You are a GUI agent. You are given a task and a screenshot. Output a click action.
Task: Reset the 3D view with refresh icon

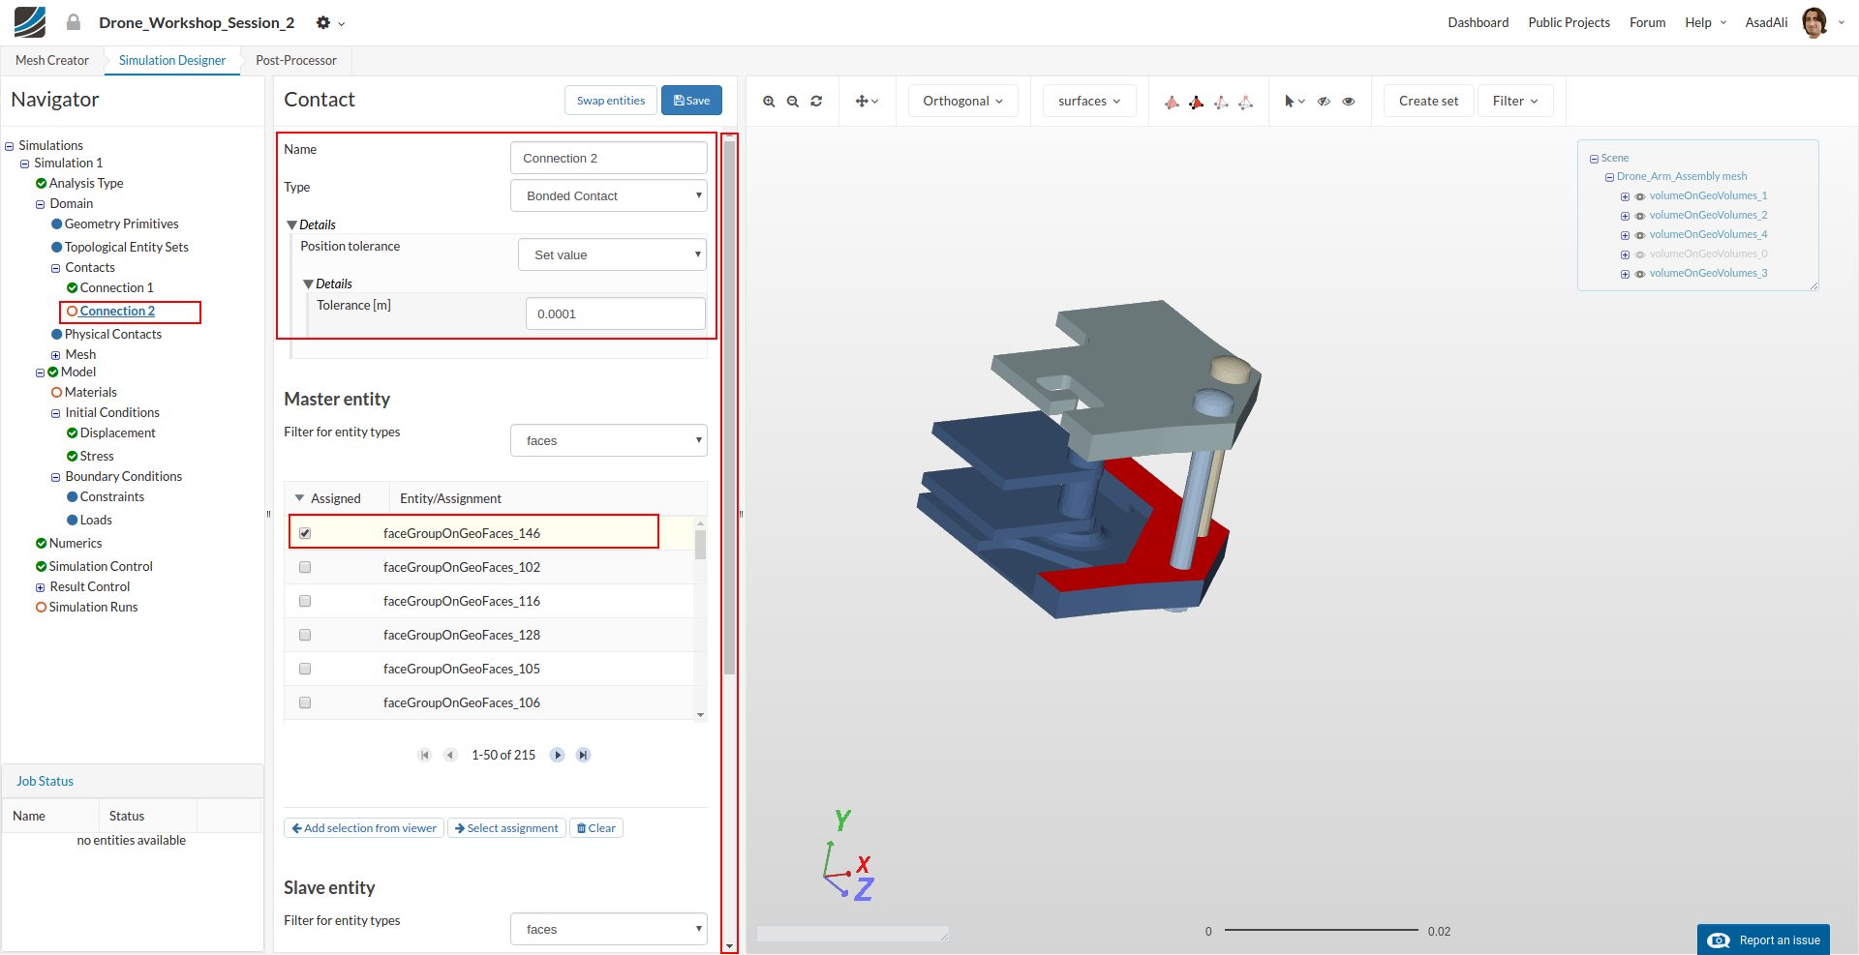coord(816,102)
